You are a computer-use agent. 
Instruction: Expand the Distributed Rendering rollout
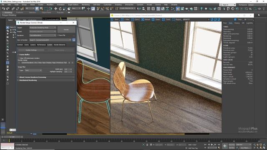click(x=45, y=80)
